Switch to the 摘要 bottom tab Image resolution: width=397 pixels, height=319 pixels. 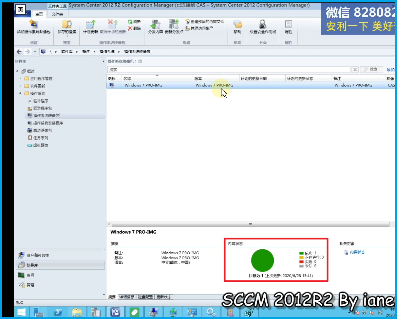[112, 297]
